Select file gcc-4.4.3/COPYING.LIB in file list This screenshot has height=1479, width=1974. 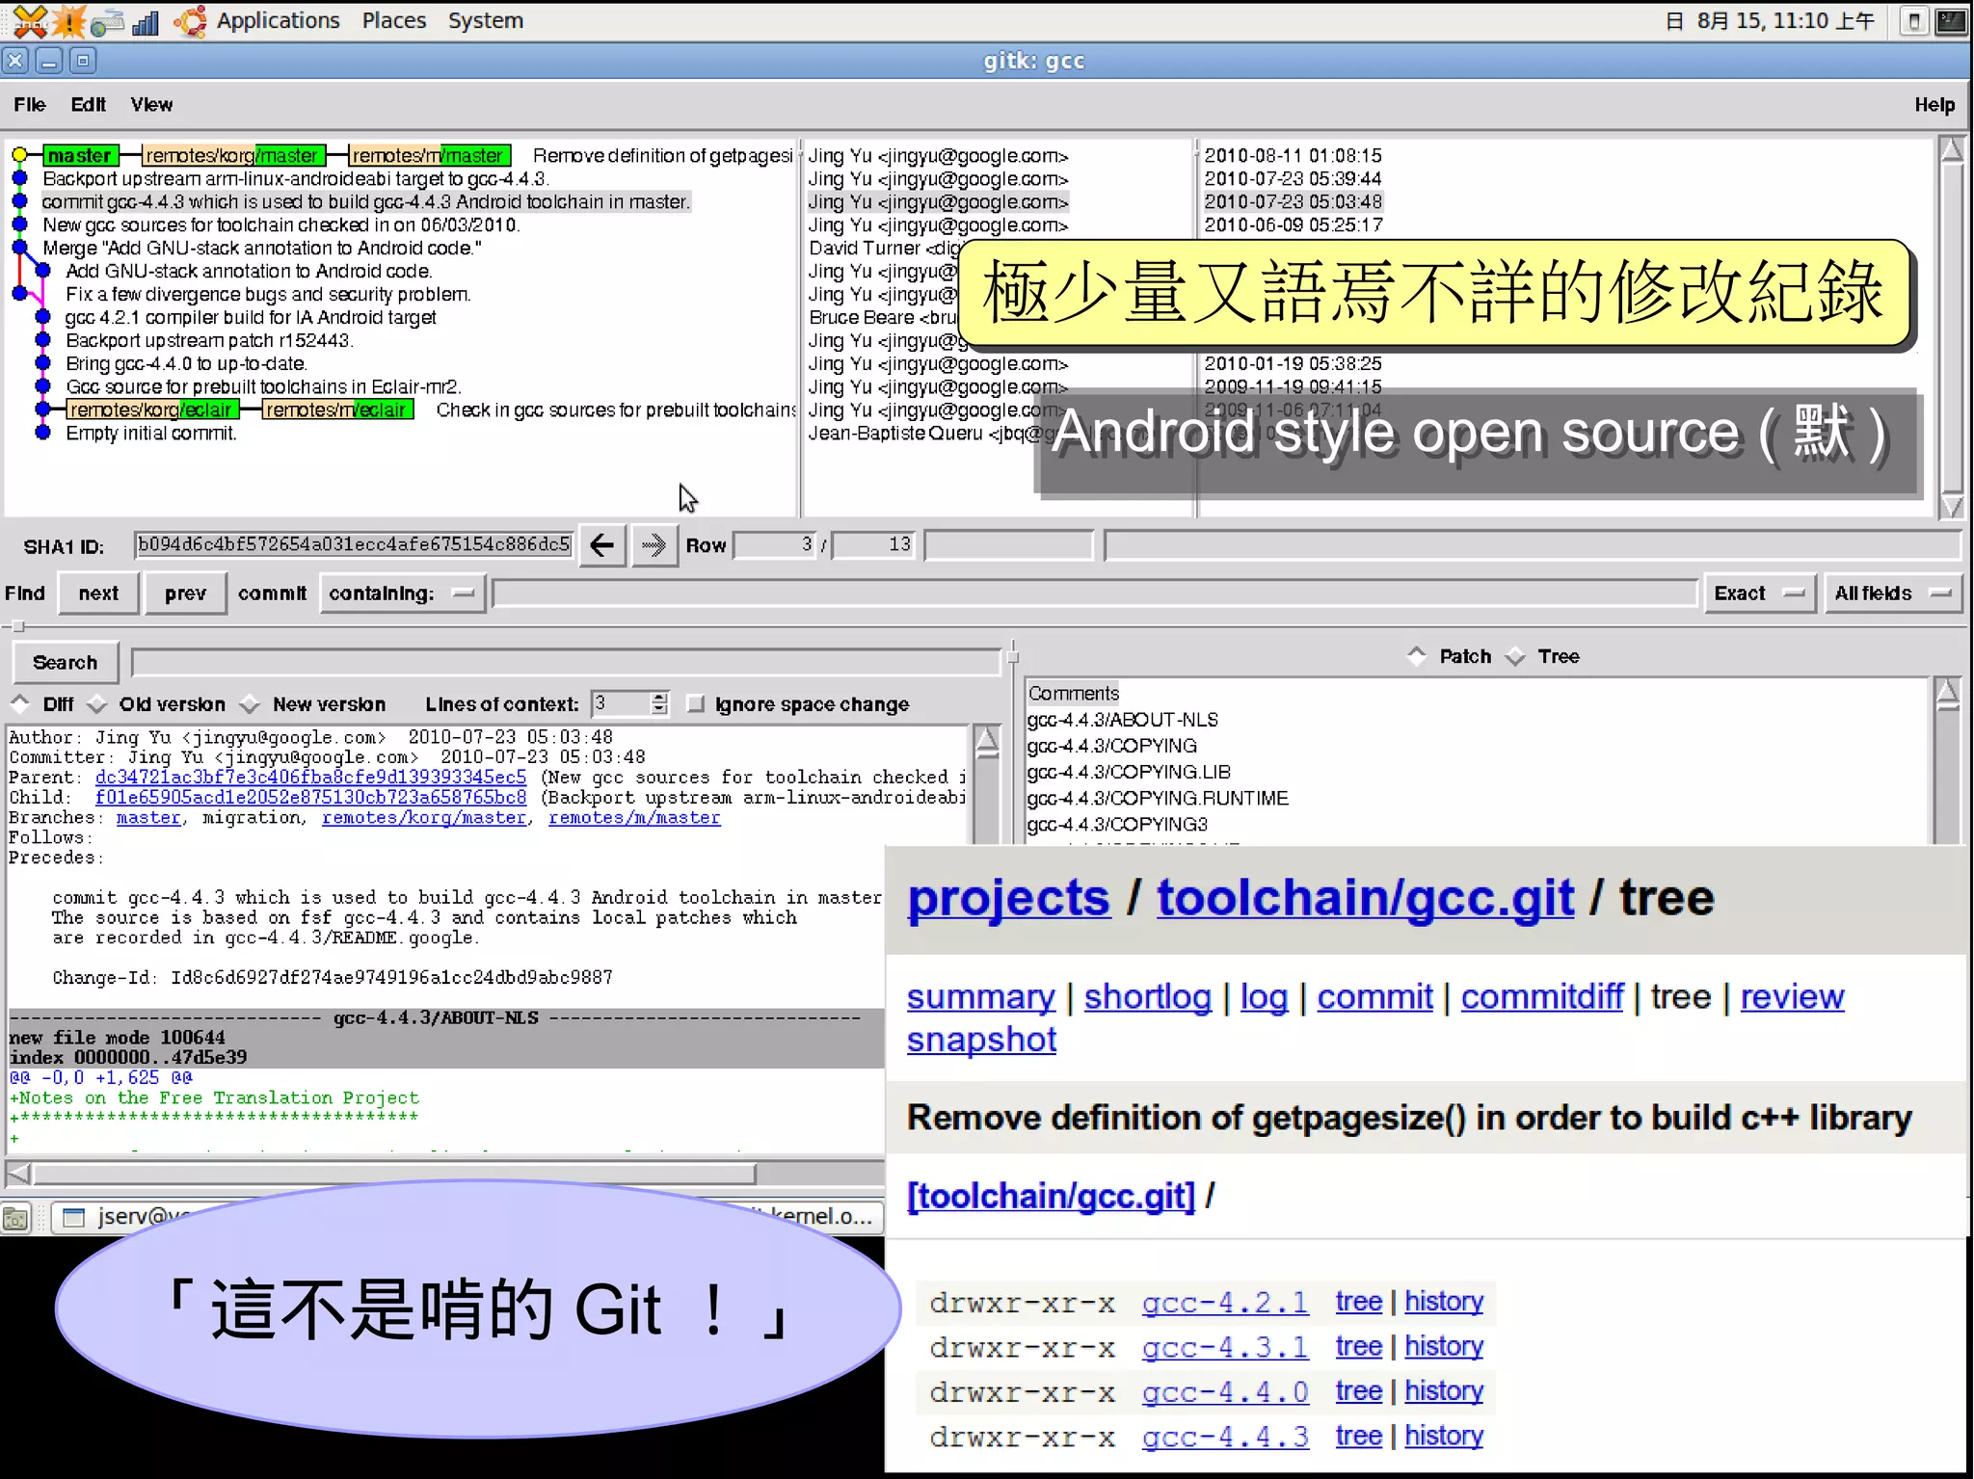tap(1129, 772)
